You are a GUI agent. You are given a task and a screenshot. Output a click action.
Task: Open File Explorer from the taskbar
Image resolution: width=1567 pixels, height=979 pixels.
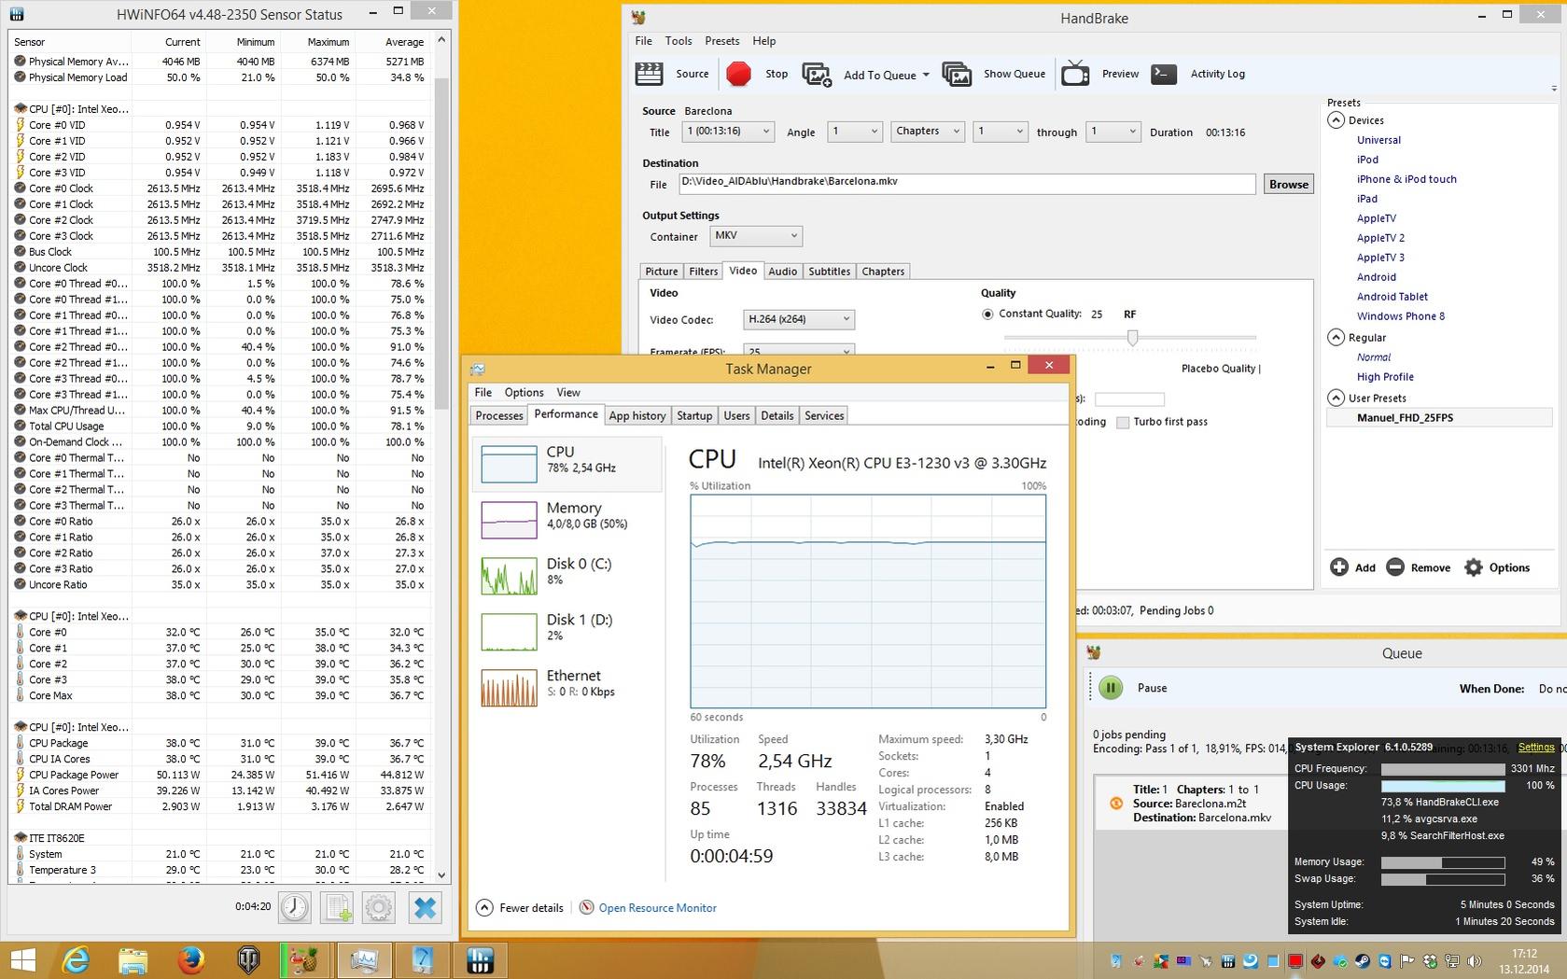(x=133, y=960)
